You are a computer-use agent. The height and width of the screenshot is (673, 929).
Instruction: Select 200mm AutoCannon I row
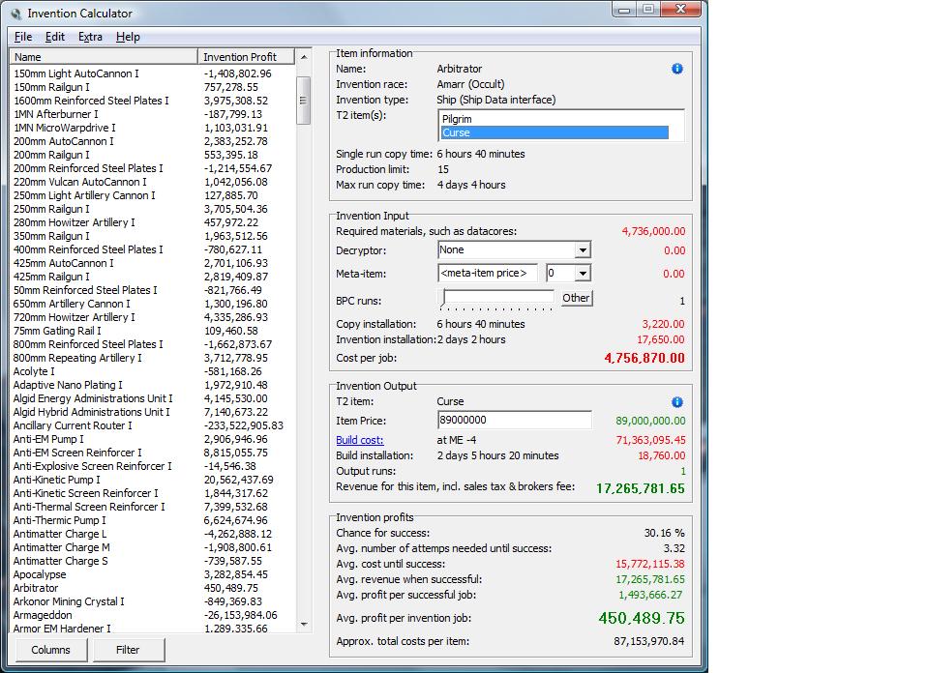pyautogui.click(x=153, y=141)
